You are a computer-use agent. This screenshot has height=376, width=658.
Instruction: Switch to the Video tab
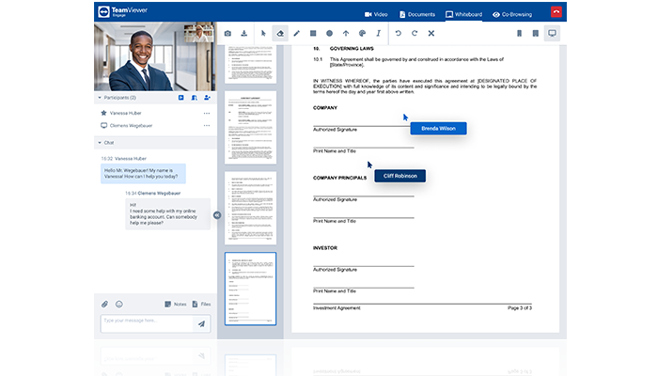pos(376,14)
